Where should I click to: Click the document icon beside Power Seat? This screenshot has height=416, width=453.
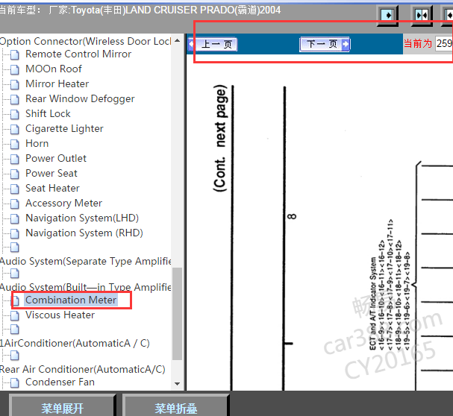coord(15,174)
